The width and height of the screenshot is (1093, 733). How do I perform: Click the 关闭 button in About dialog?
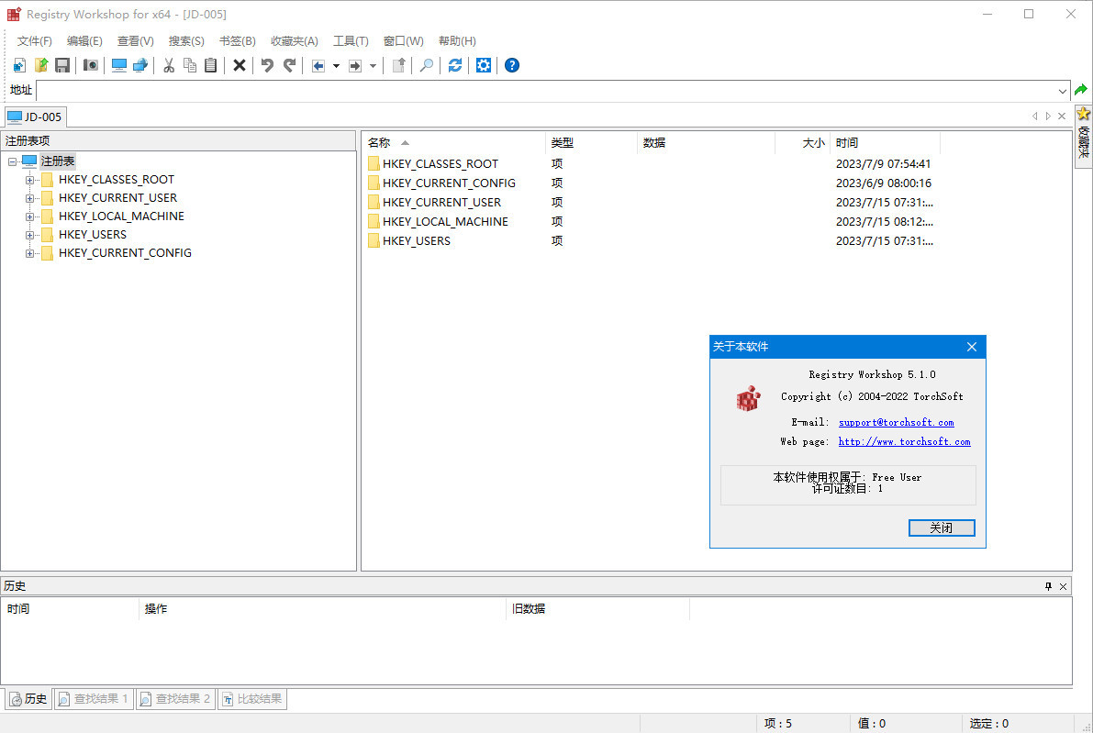pyautogui.click(x=941, y=528)
